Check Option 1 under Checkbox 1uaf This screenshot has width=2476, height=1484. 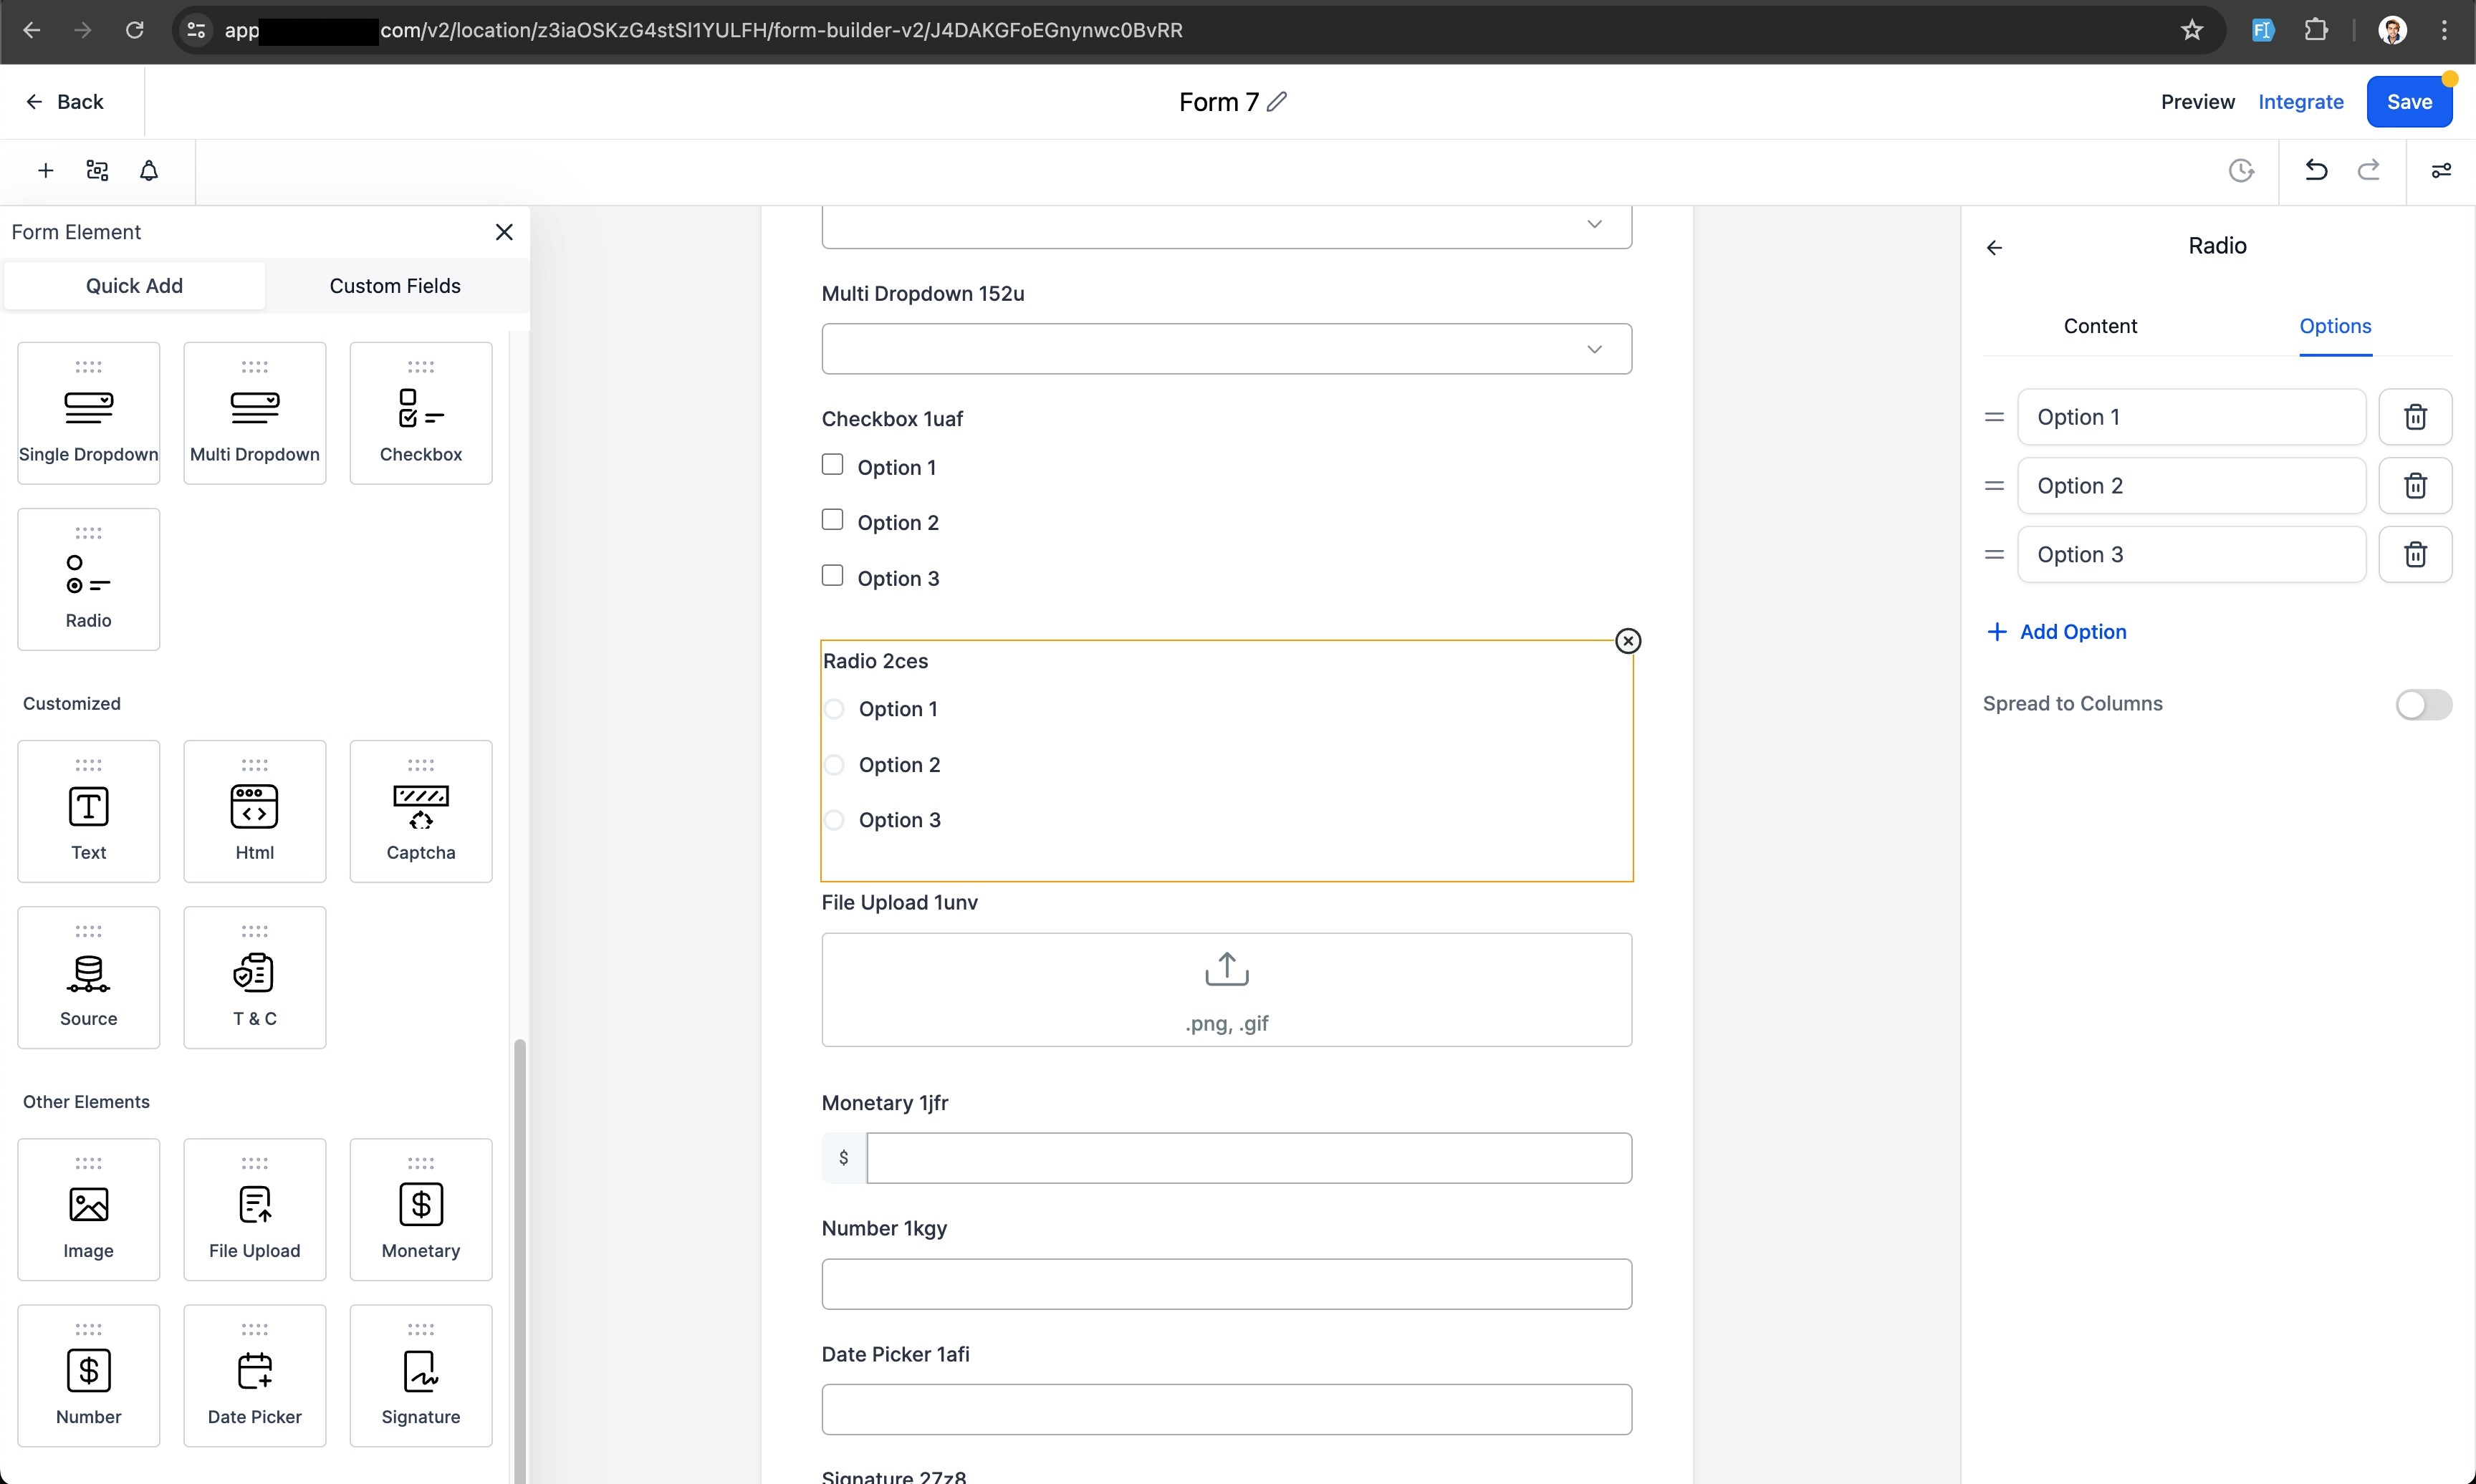(832, 464)
